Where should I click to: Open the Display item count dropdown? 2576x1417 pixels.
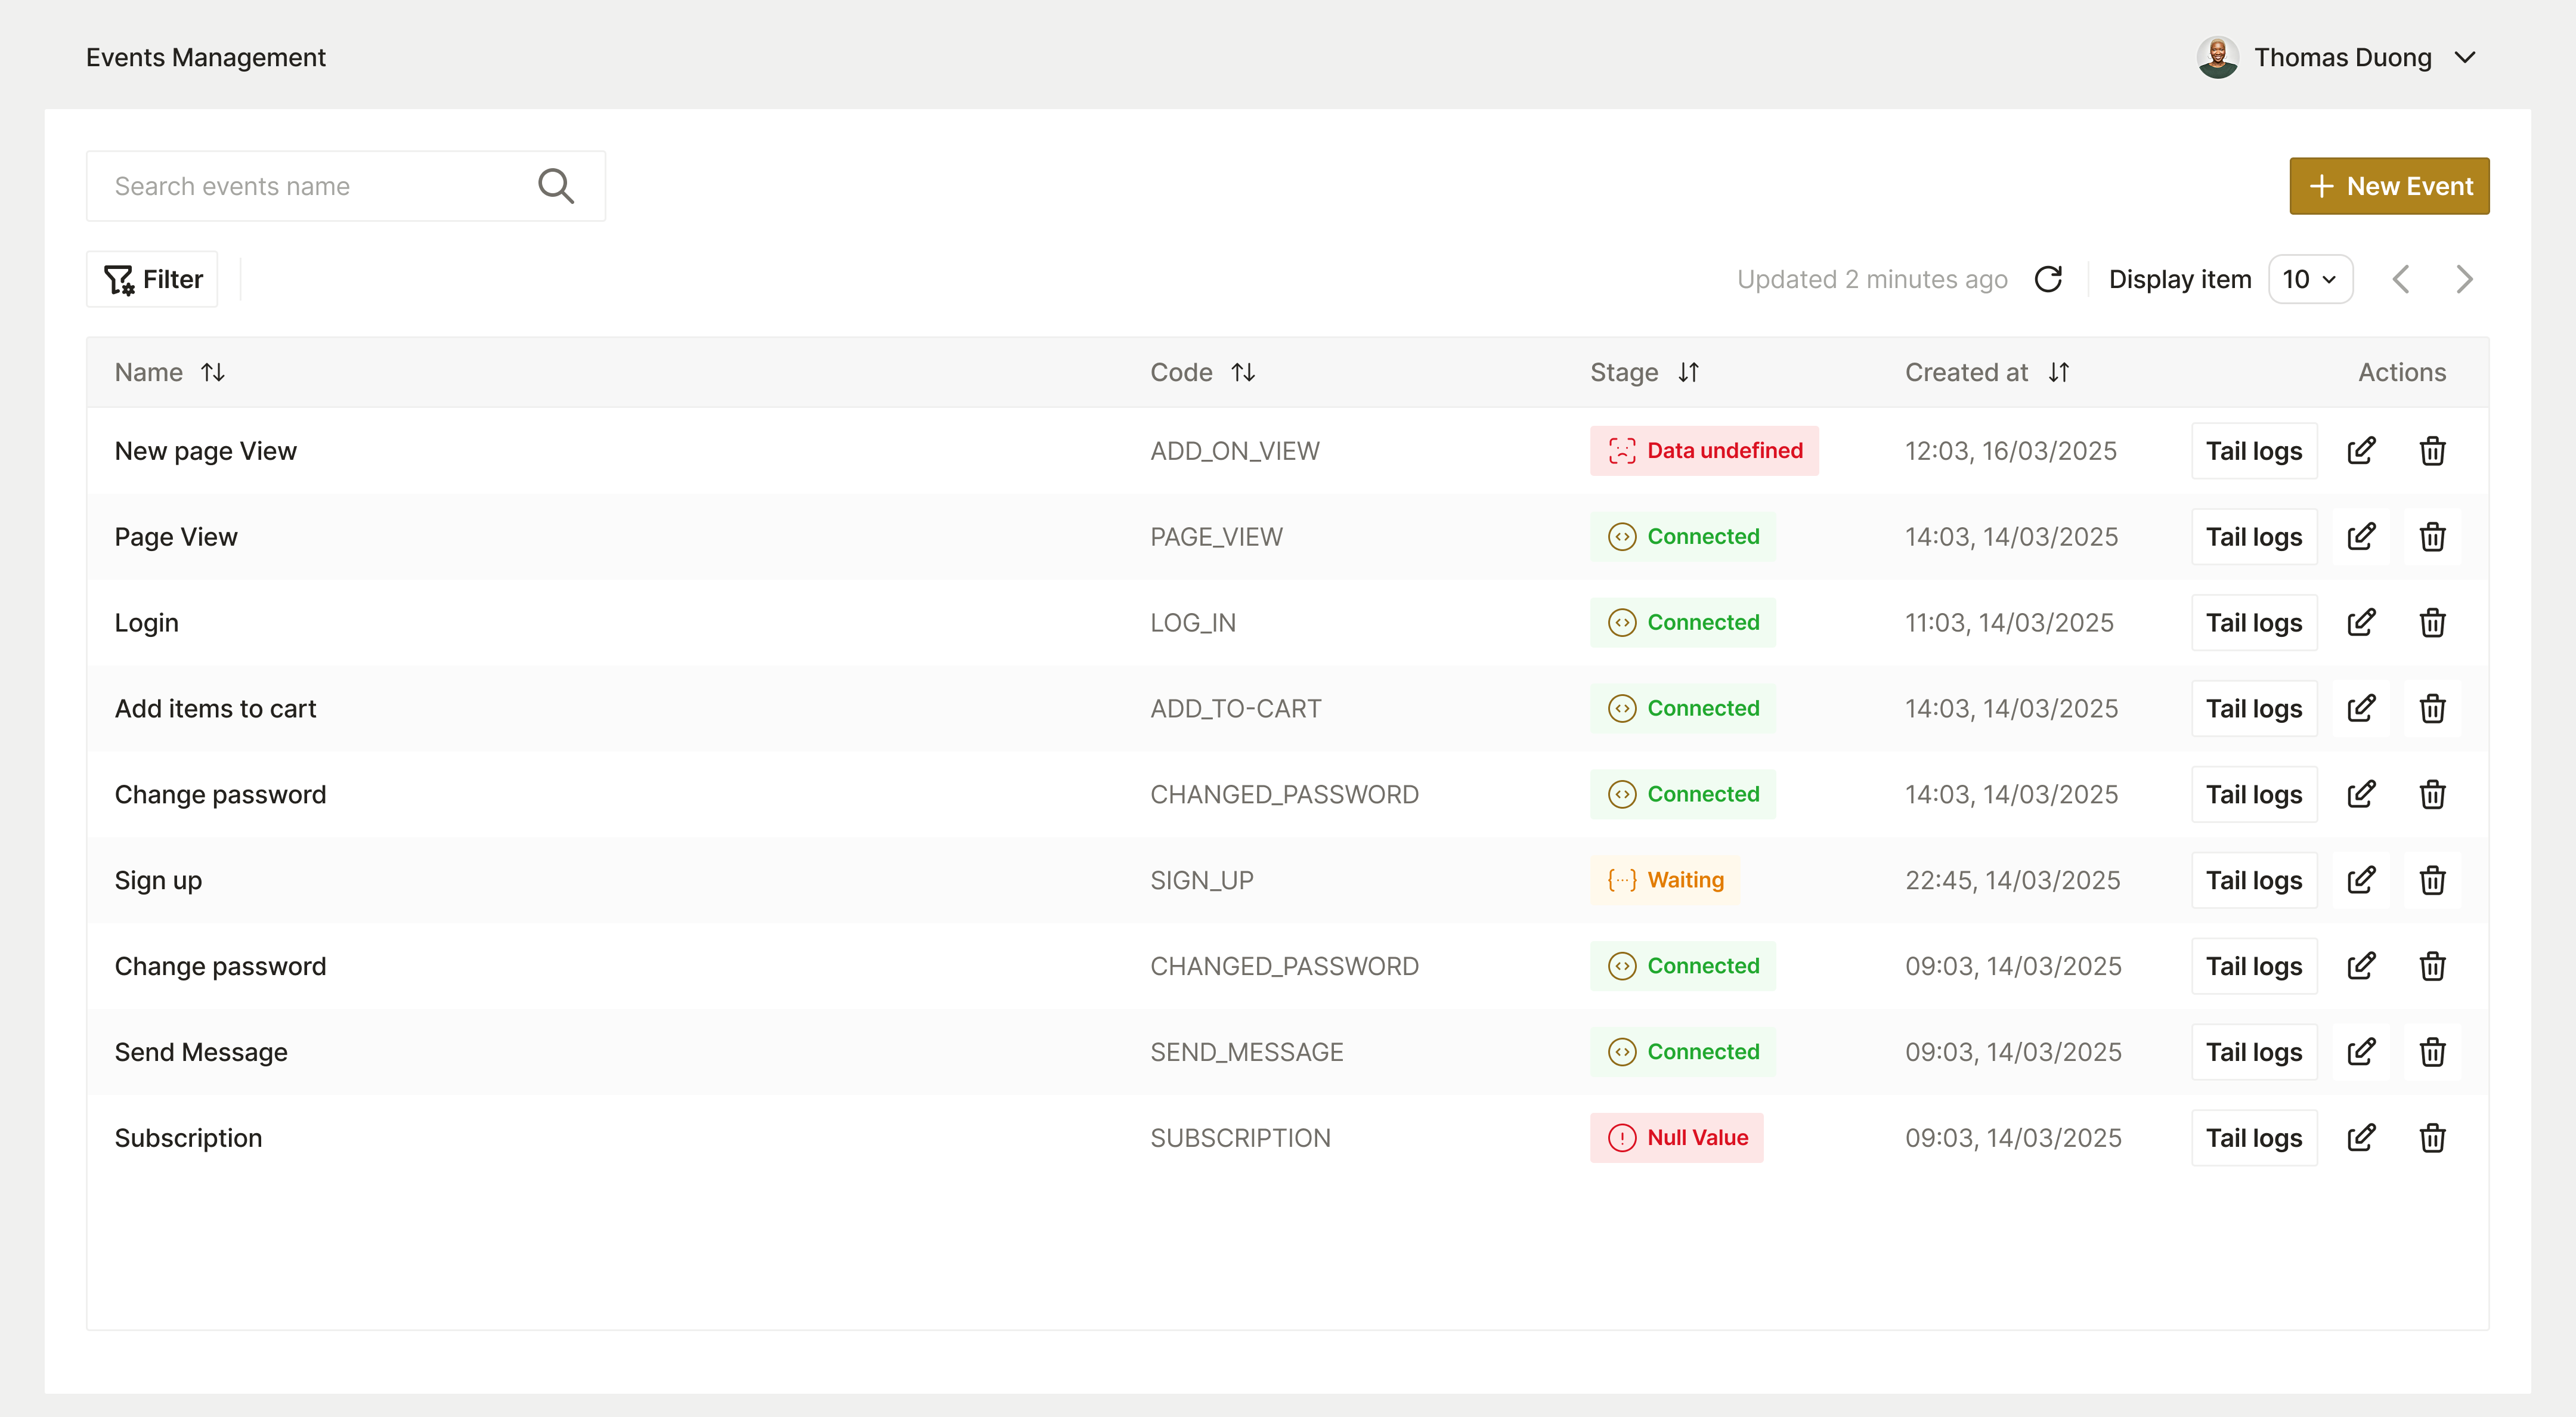coord(2310,279)
